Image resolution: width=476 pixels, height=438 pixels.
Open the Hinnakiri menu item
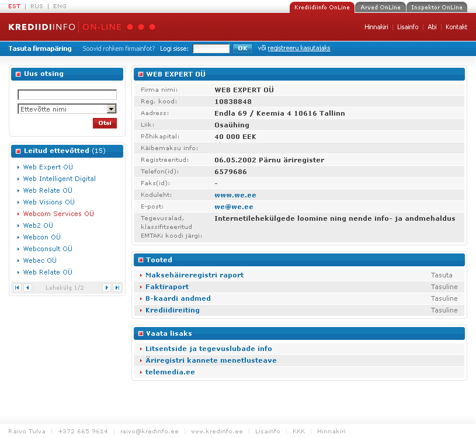(376, 27)
